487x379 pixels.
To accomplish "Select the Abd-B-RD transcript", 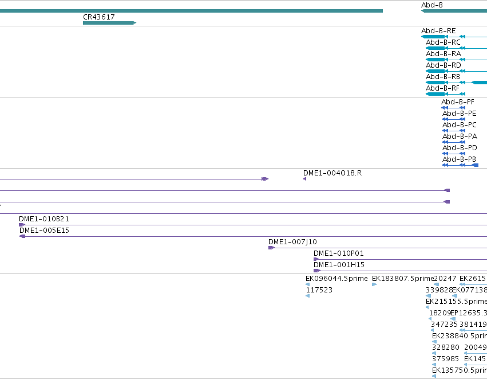I will tap(456, 71).
